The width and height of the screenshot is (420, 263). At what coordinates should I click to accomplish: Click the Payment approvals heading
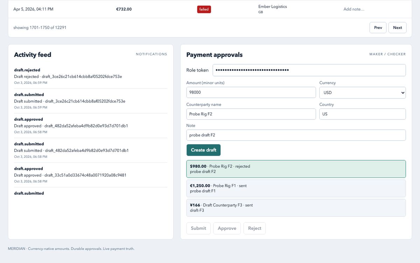coord(215,55)
